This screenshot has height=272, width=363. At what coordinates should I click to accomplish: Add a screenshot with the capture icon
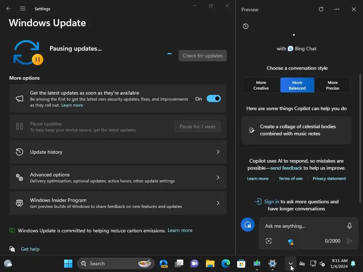click(269, 241)
